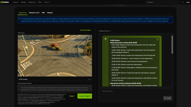Open the Docs external link
The height and width of the screenshot is (107, 191).
pos(47,2)
